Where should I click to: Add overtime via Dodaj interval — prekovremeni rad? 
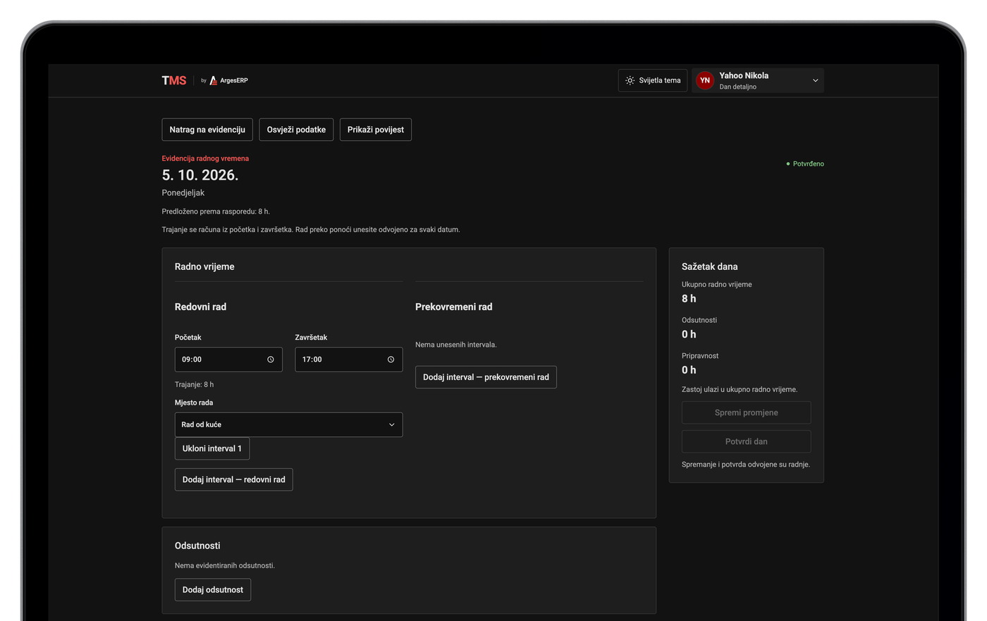pyautogui.click(x=486, y=377)
